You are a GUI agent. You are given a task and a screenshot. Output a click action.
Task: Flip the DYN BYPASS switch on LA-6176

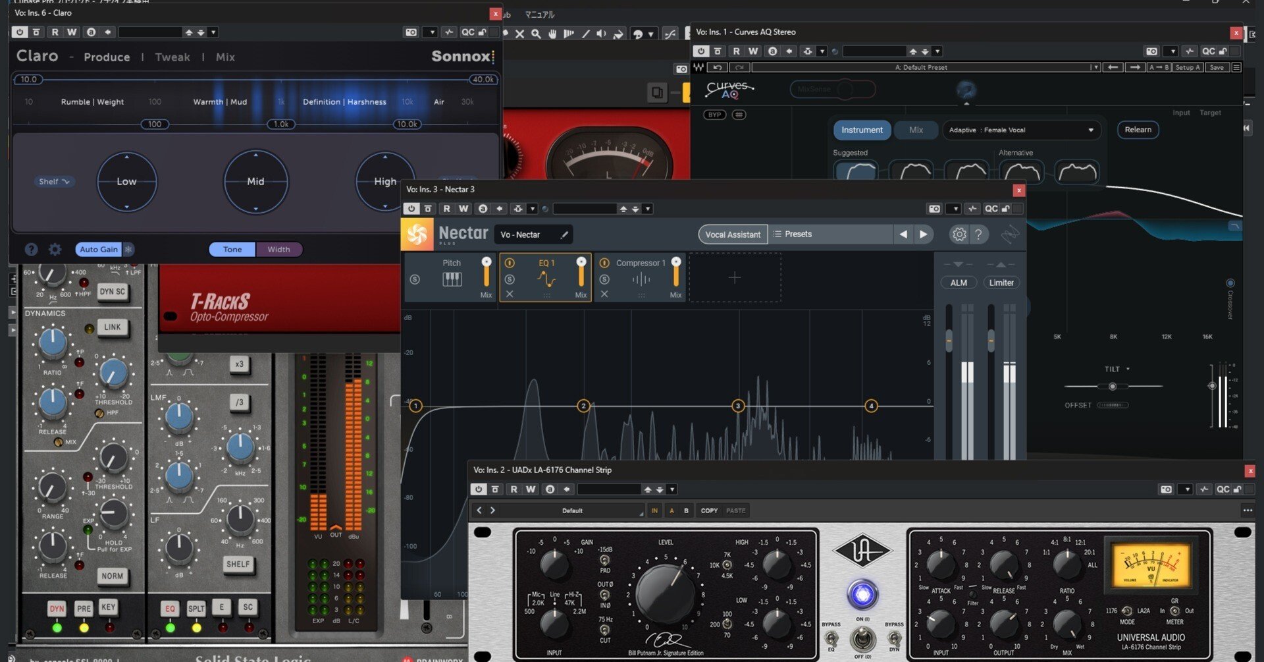tap(894, 638)
